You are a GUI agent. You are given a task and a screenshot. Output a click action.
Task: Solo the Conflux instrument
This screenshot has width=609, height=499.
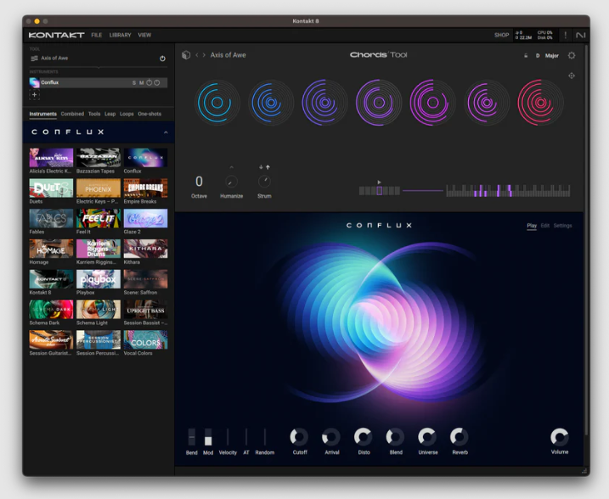(134, 82)
